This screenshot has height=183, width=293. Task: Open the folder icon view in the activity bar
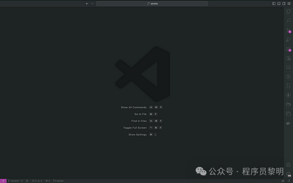[x=288, y=104]
